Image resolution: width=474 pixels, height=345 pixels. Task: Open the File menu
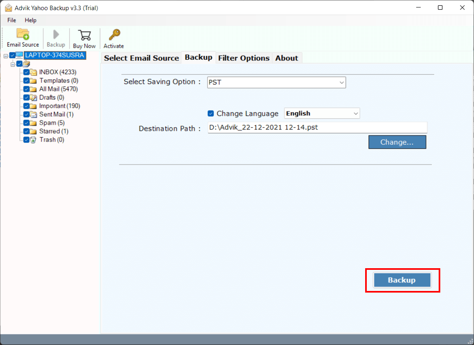pyautogui.click(x=11, y=20)
